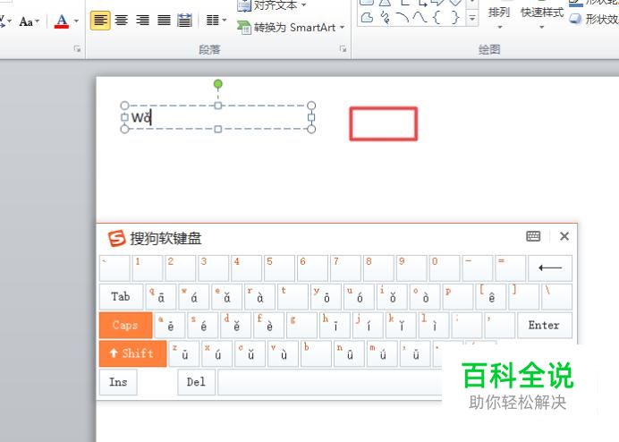Image resolution: width=619 pixels, height=442 pixels.
Task: Click the Ins key
Action: (118, 382)
